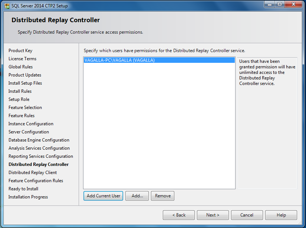Open Help for this setup page
Image resolution: width=306 pixels, height=228 pixels.
pyautogui.click(x=281, y=215)
